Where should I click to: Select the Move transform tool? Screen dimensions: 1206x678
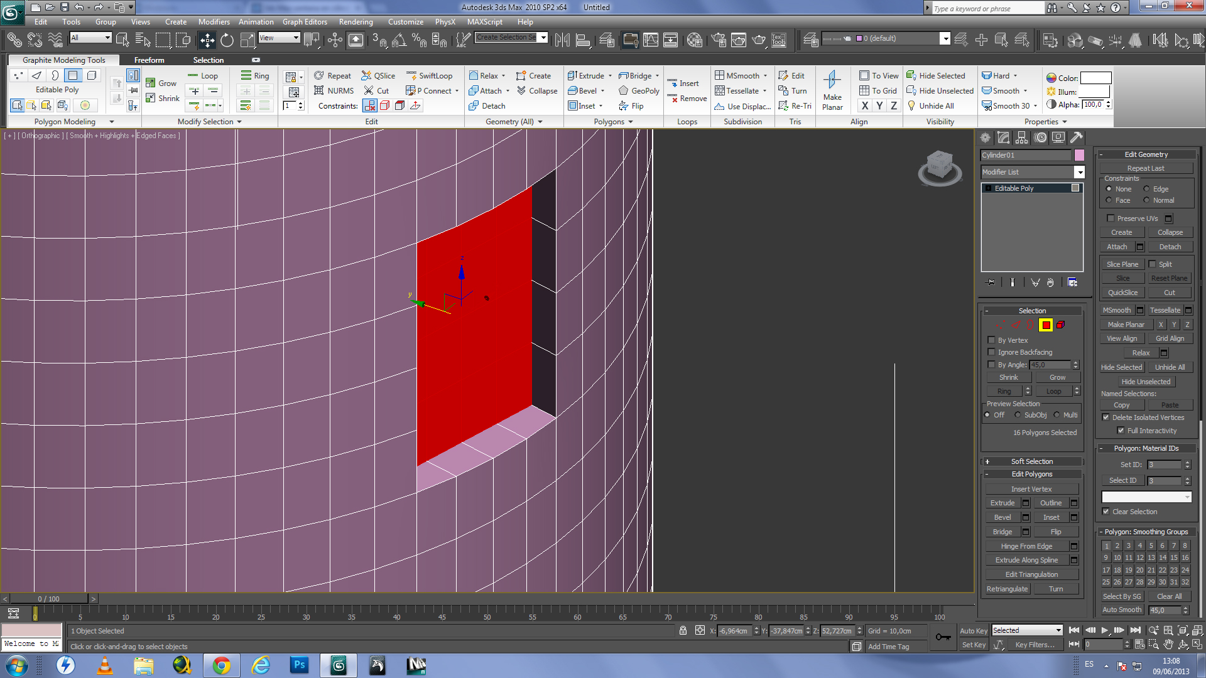coord(207,40)
